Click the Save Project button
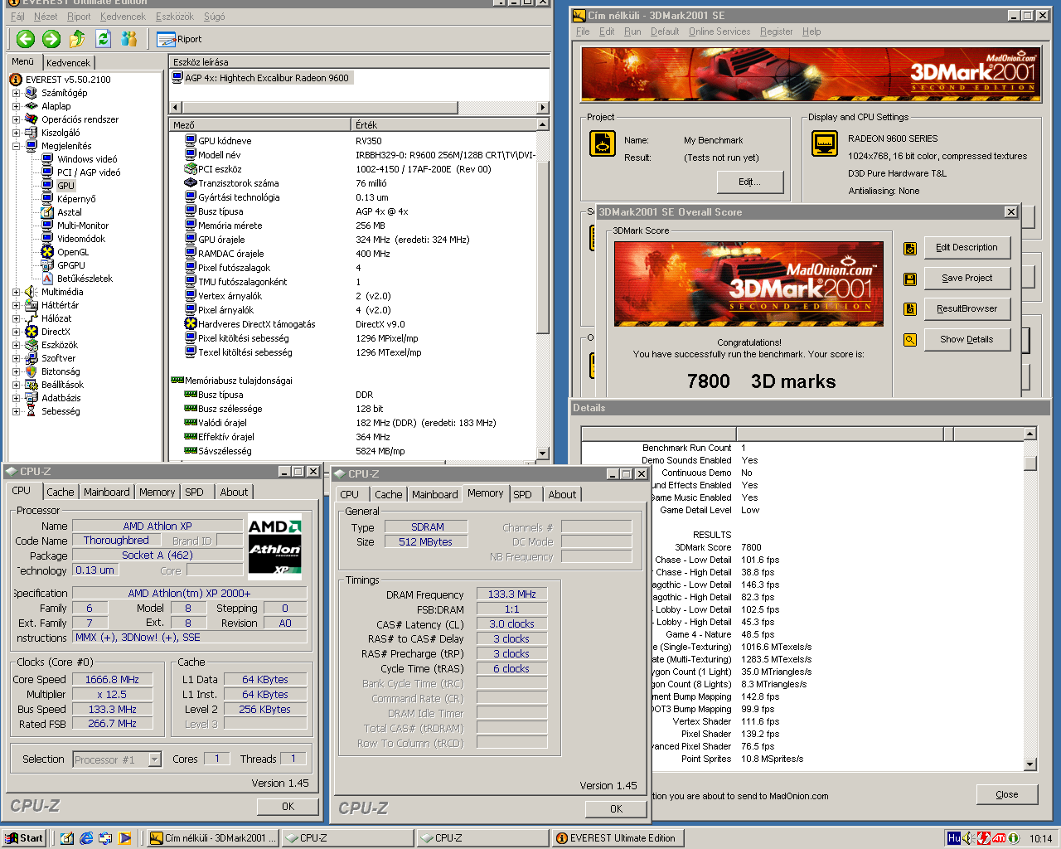 point(967,278)
